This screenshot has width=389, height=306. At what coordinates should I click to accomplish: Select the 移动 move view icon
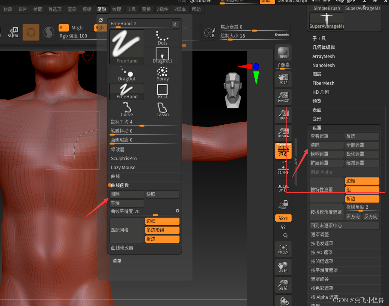click(283, 267)
